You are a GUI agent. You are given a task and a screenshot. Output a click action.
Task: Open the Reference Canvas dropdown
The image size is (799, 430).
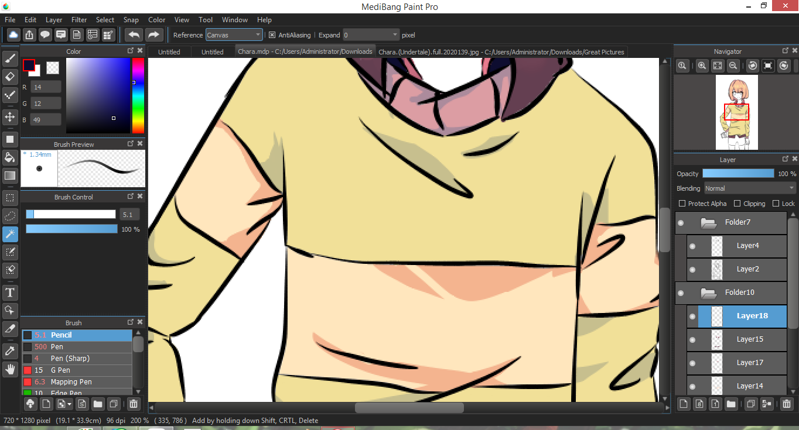(x=234, y=35)
